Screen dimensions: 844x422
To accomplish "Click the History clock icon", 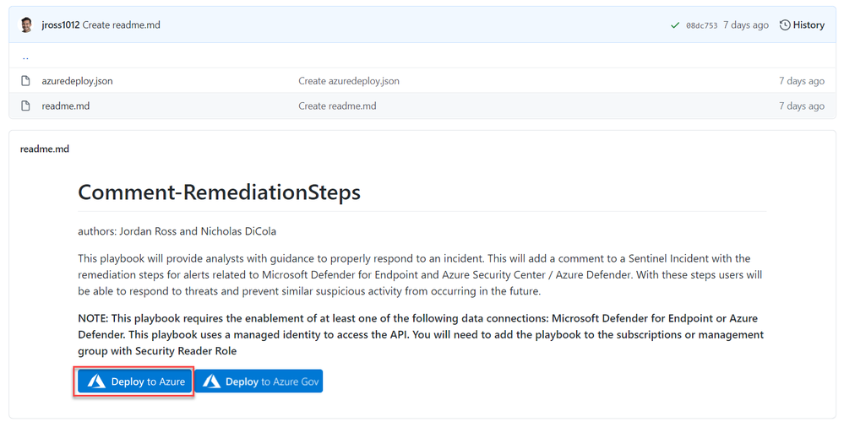I will pyautogui.click(x=785, y=24).
